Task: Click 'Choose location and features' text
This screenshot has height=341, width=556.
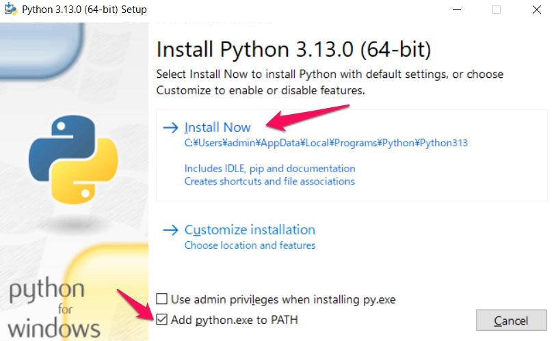Action: point(250,245)
